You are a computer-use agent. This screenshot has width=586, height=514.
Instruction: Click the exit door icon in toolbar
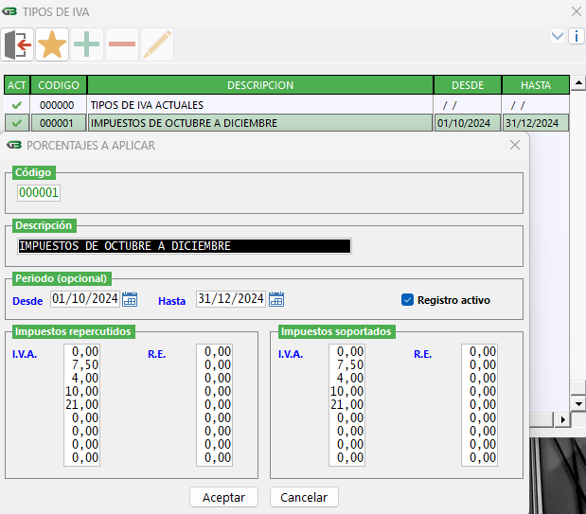point(18,44)
